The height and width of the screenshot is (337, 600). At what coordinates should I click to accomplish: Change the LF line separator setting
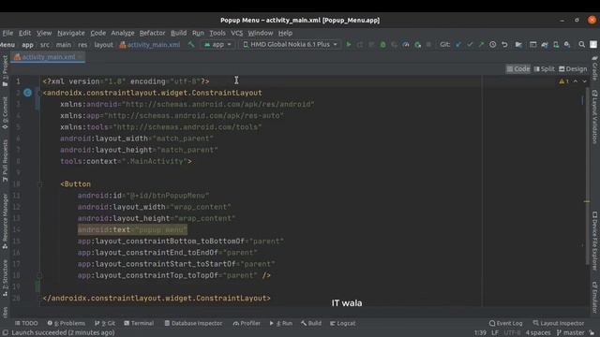(495, 333)
